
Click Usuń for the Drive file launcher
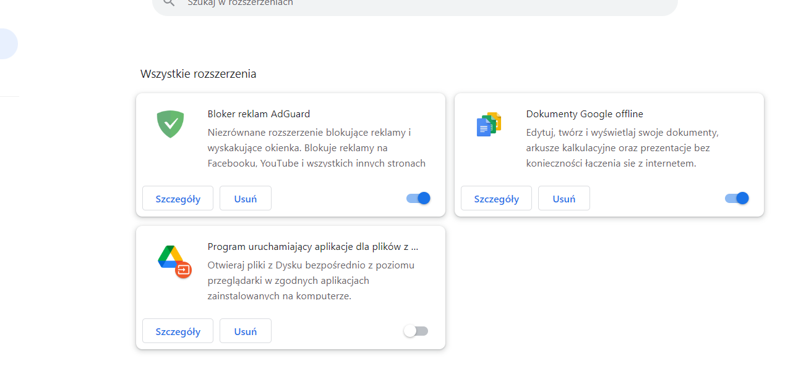(245, 331)
